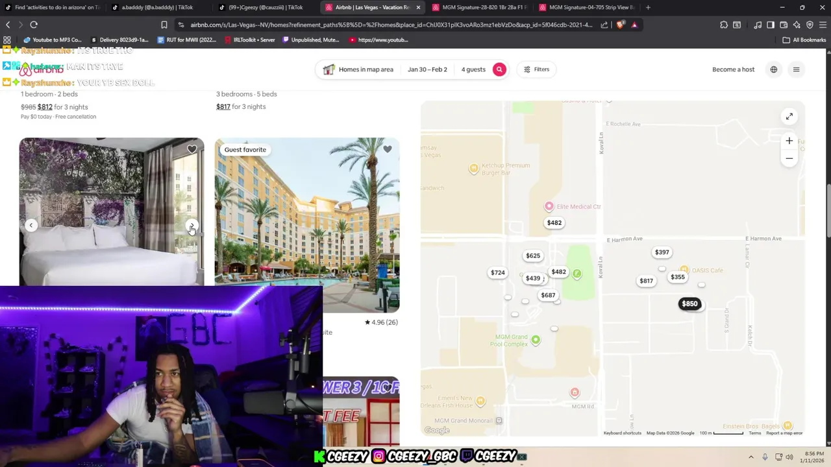This screenshot has width=831, height=467.
Task: Expand the map to fullscreen
Action: [789, 116]
